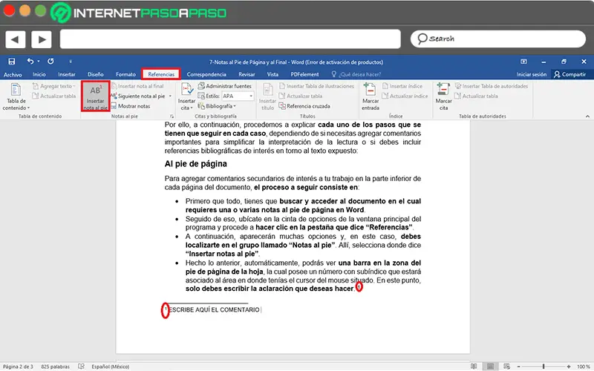The width and height of the screenshot is (594, 371).
Task: Click Agregar texto dropdown
Action: (53, 86)
